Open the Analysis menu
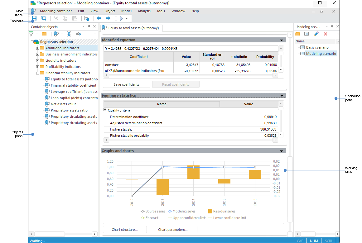Screen dimensions: 362x243 (144, 11)
